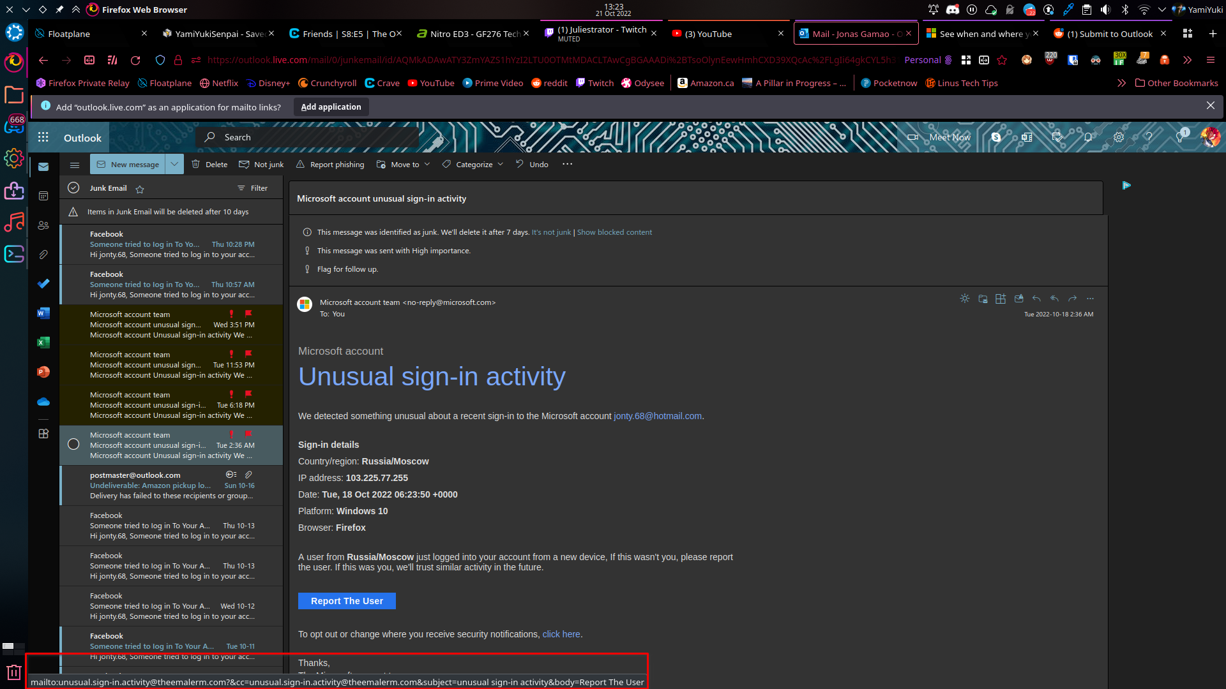Open the postmaster Undeliverable message

point(172,485)
